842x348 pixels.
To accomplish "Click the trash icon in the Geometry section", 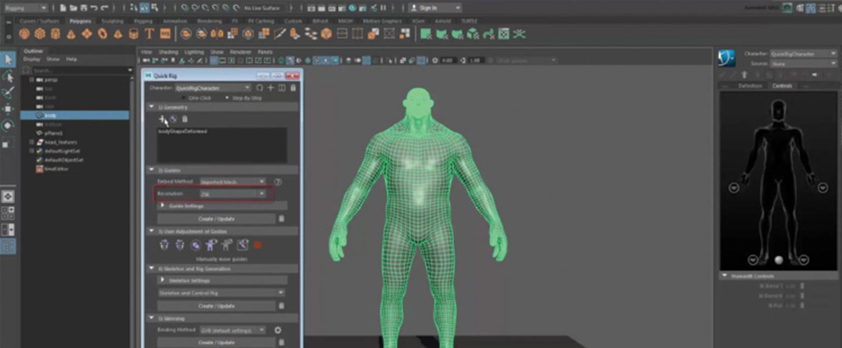I will pos(185,118).
